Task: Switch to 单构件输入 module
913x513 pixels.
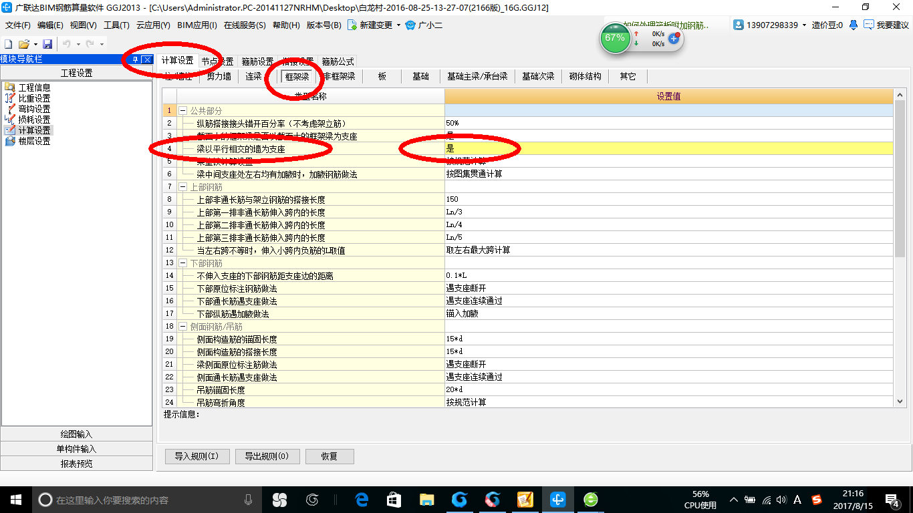Action: 76,449
